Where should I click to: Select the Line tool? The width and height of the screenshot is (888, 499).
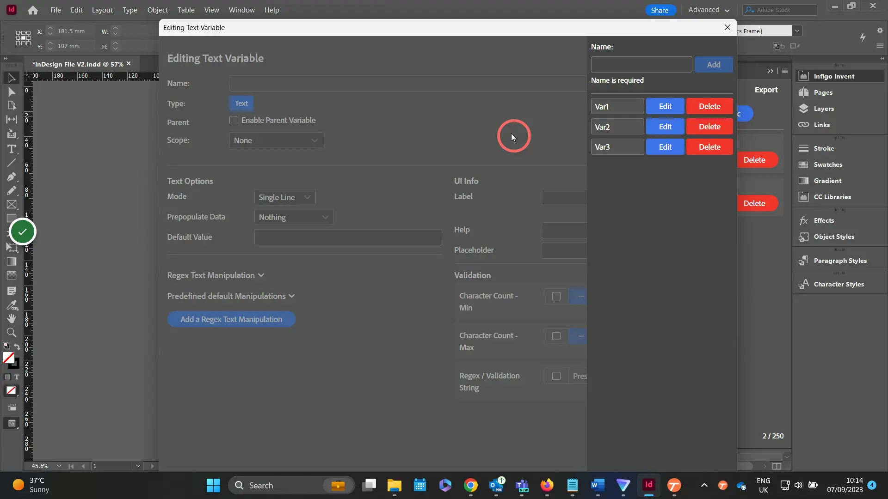pyautogui.click(x=12, y=163)
